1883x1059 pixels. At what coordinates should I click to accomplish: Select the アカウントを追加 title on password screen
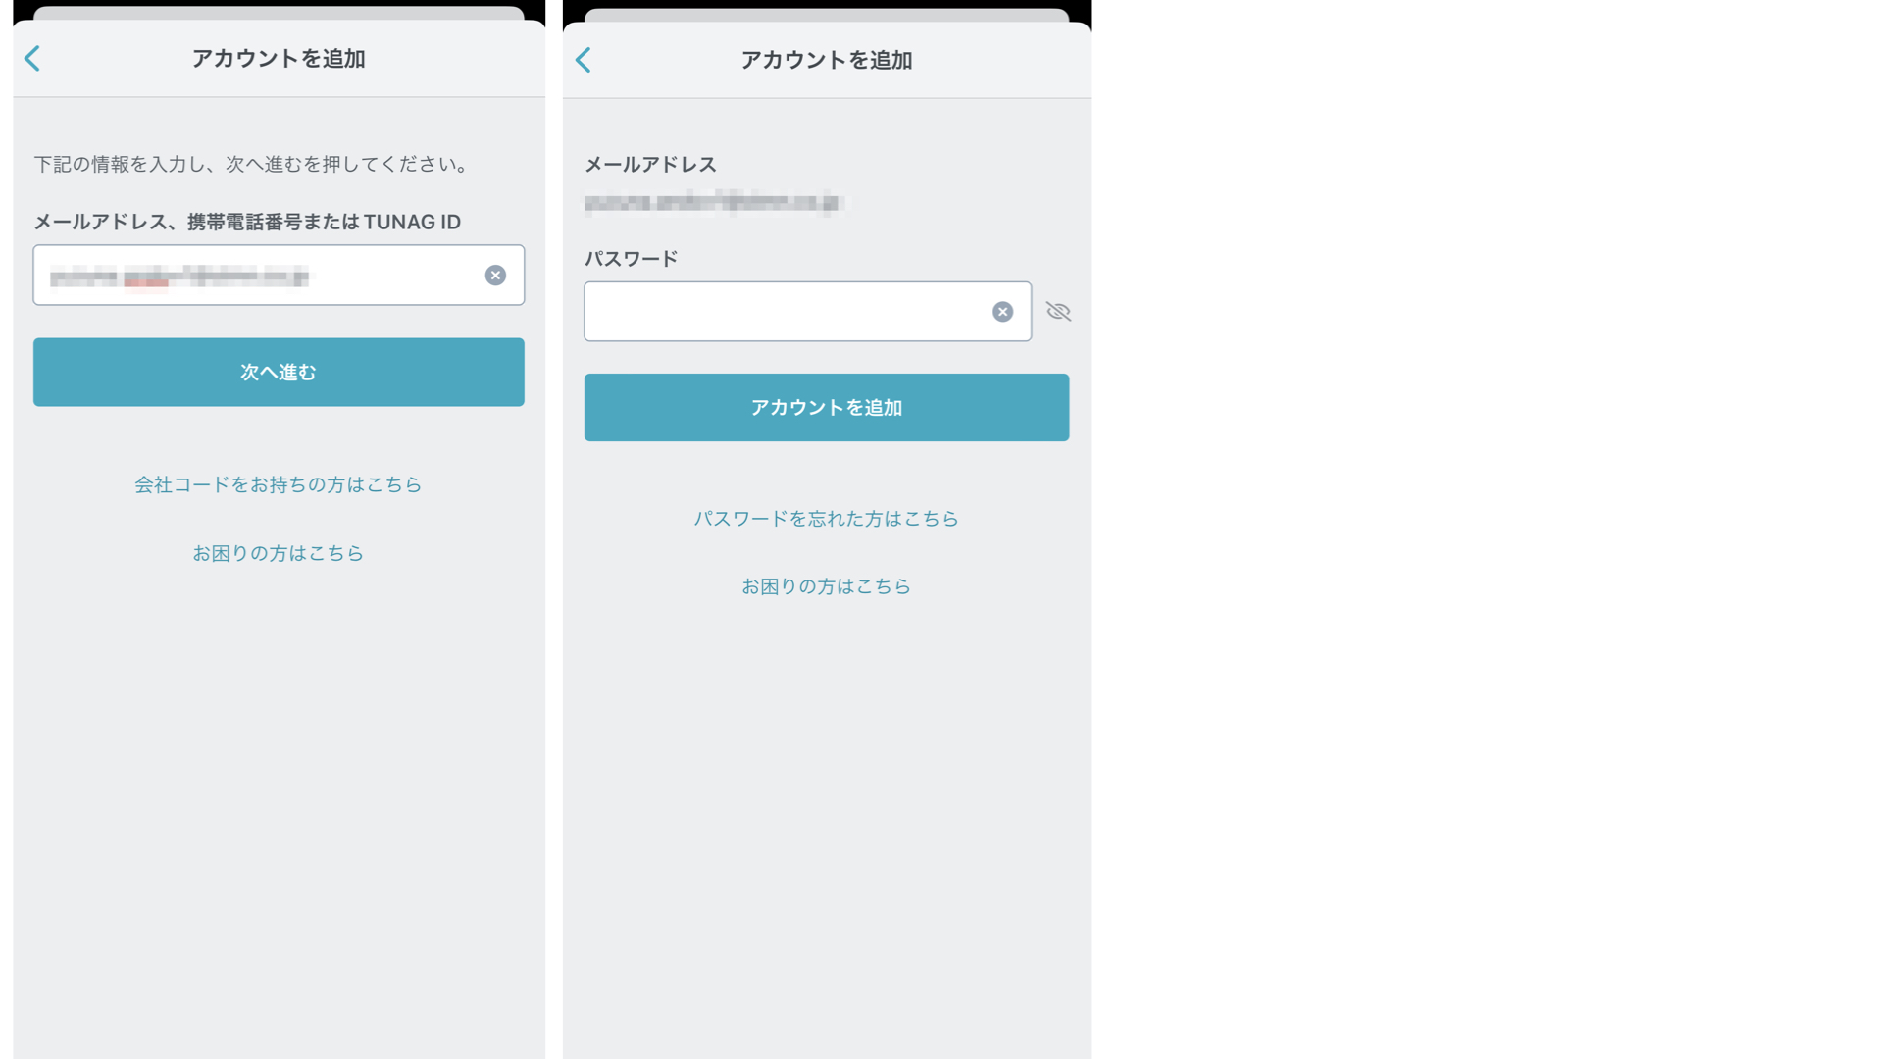[x=827, y=60]
